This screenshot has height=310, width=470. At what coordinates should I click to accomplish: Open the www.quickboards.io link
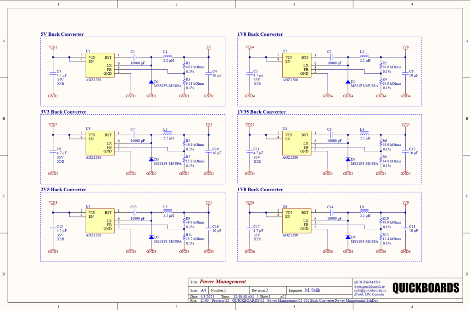(x=369, y=286)
